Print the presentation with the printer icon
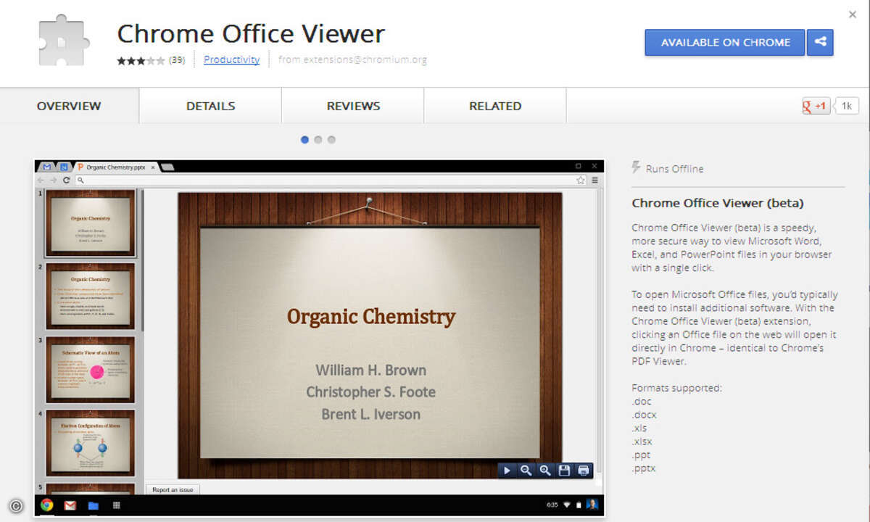 pos(584,471)
